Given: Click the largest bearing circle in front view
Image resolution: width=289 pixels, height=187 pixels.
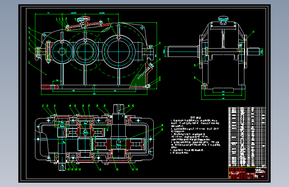Looking at the screenshot, I should (119, 52).
